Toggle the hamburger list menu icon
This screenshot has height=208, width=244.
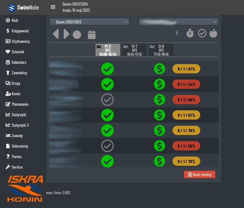coord(53,7)
